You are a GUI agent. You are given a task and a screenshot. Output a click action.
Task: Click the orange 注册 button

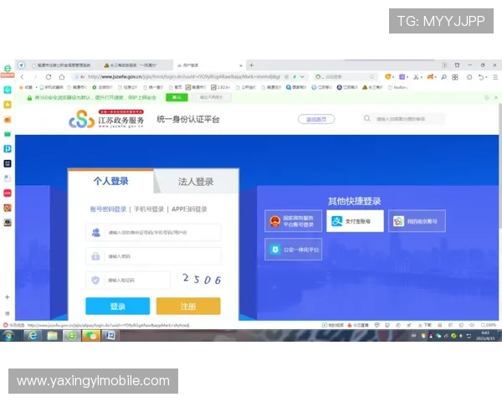click(x=188, y=307)
